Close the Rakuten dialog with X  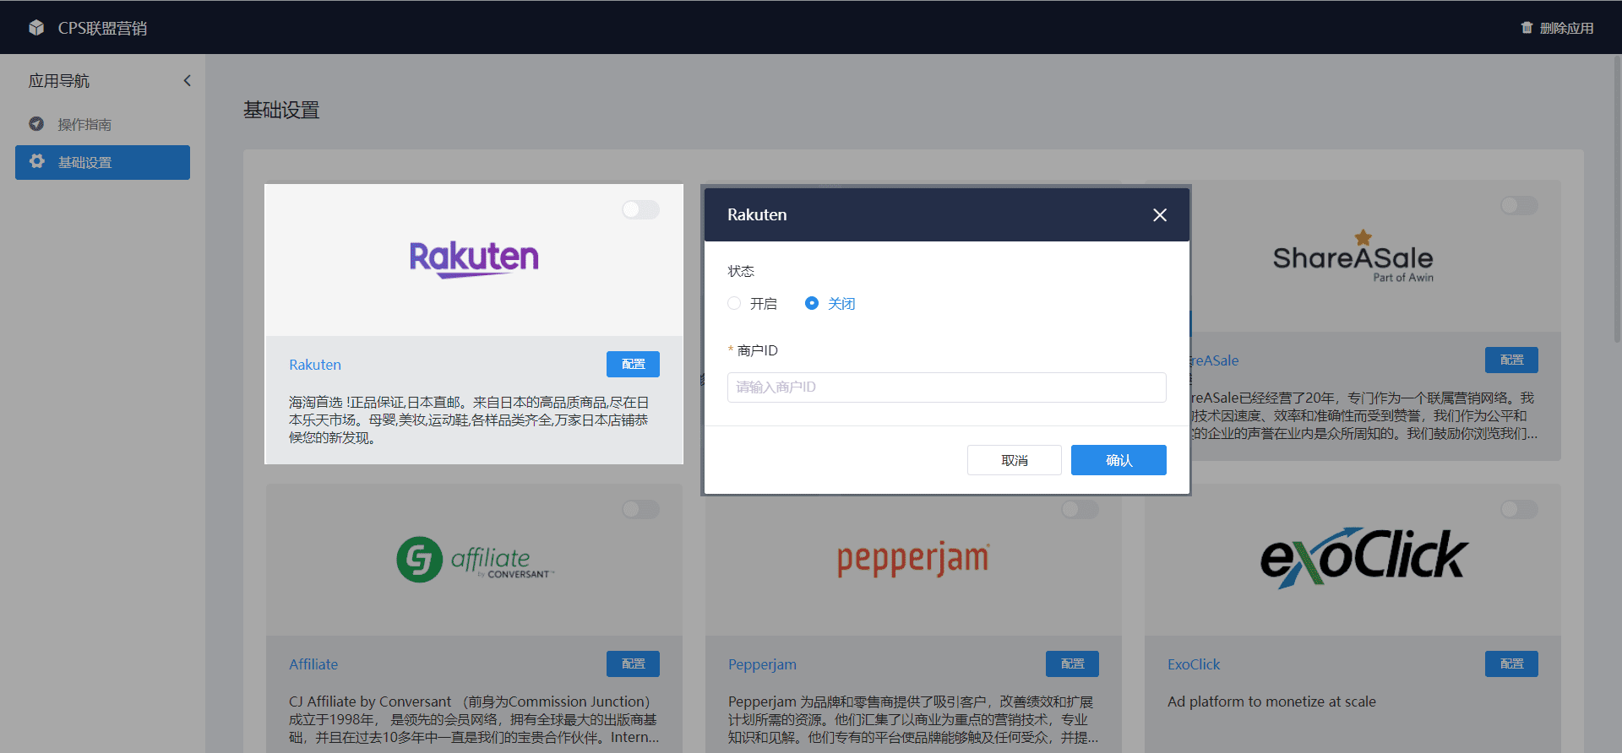coord(1160,215)
